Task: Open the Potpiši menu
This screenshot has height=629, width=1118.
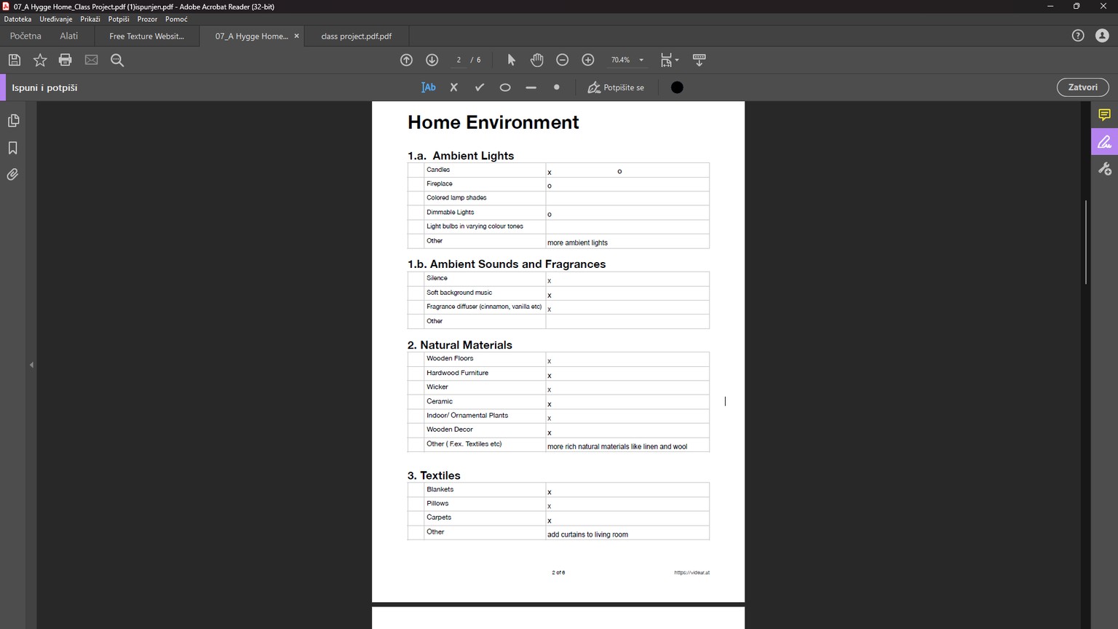Action: tap(119, 19)
